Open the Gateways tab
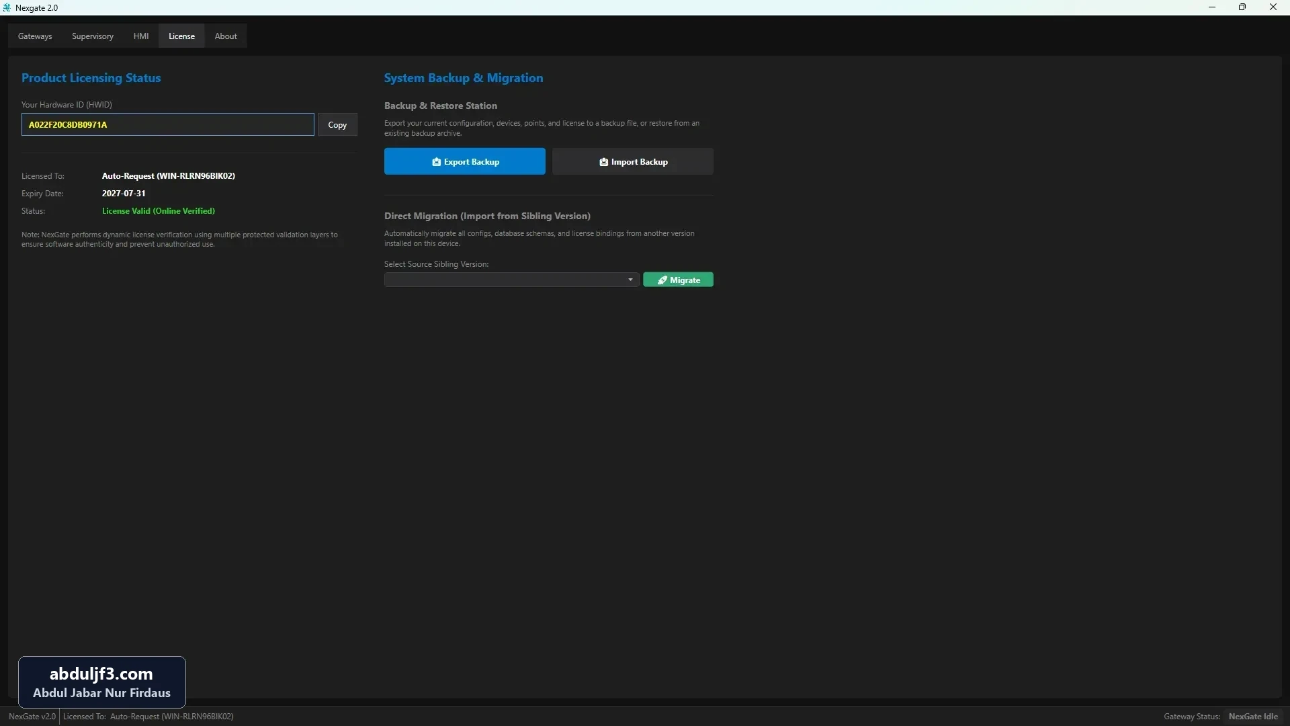 35,36
